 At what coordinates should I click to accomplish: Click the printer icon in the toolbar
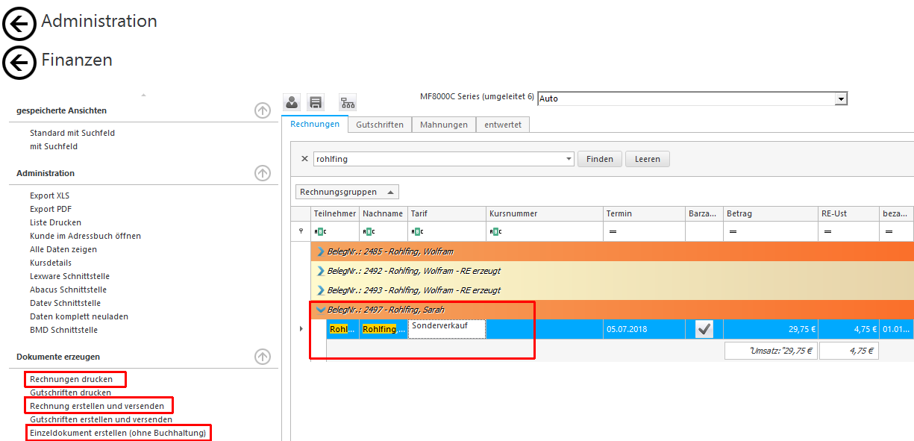(316, 102)
